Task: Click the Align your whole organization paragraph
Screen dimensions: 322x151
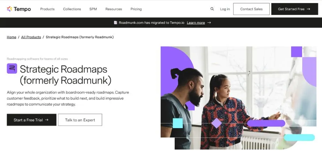Action: point(68,98)
